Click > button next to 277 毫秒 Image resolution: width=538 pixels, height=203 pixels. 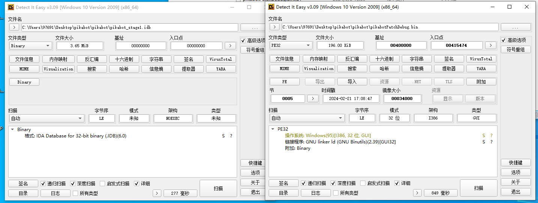point(157,193)
